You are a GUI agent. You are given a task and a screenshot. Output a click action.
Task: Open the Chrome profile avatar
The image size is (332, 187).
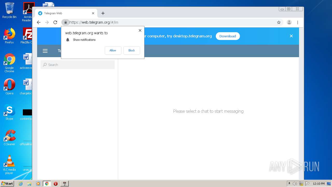pyautogui.click(x=289, y=22)
